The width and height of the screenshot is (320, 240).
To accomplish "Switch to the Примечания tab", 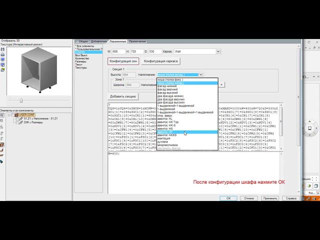I will tap(137, 41).
